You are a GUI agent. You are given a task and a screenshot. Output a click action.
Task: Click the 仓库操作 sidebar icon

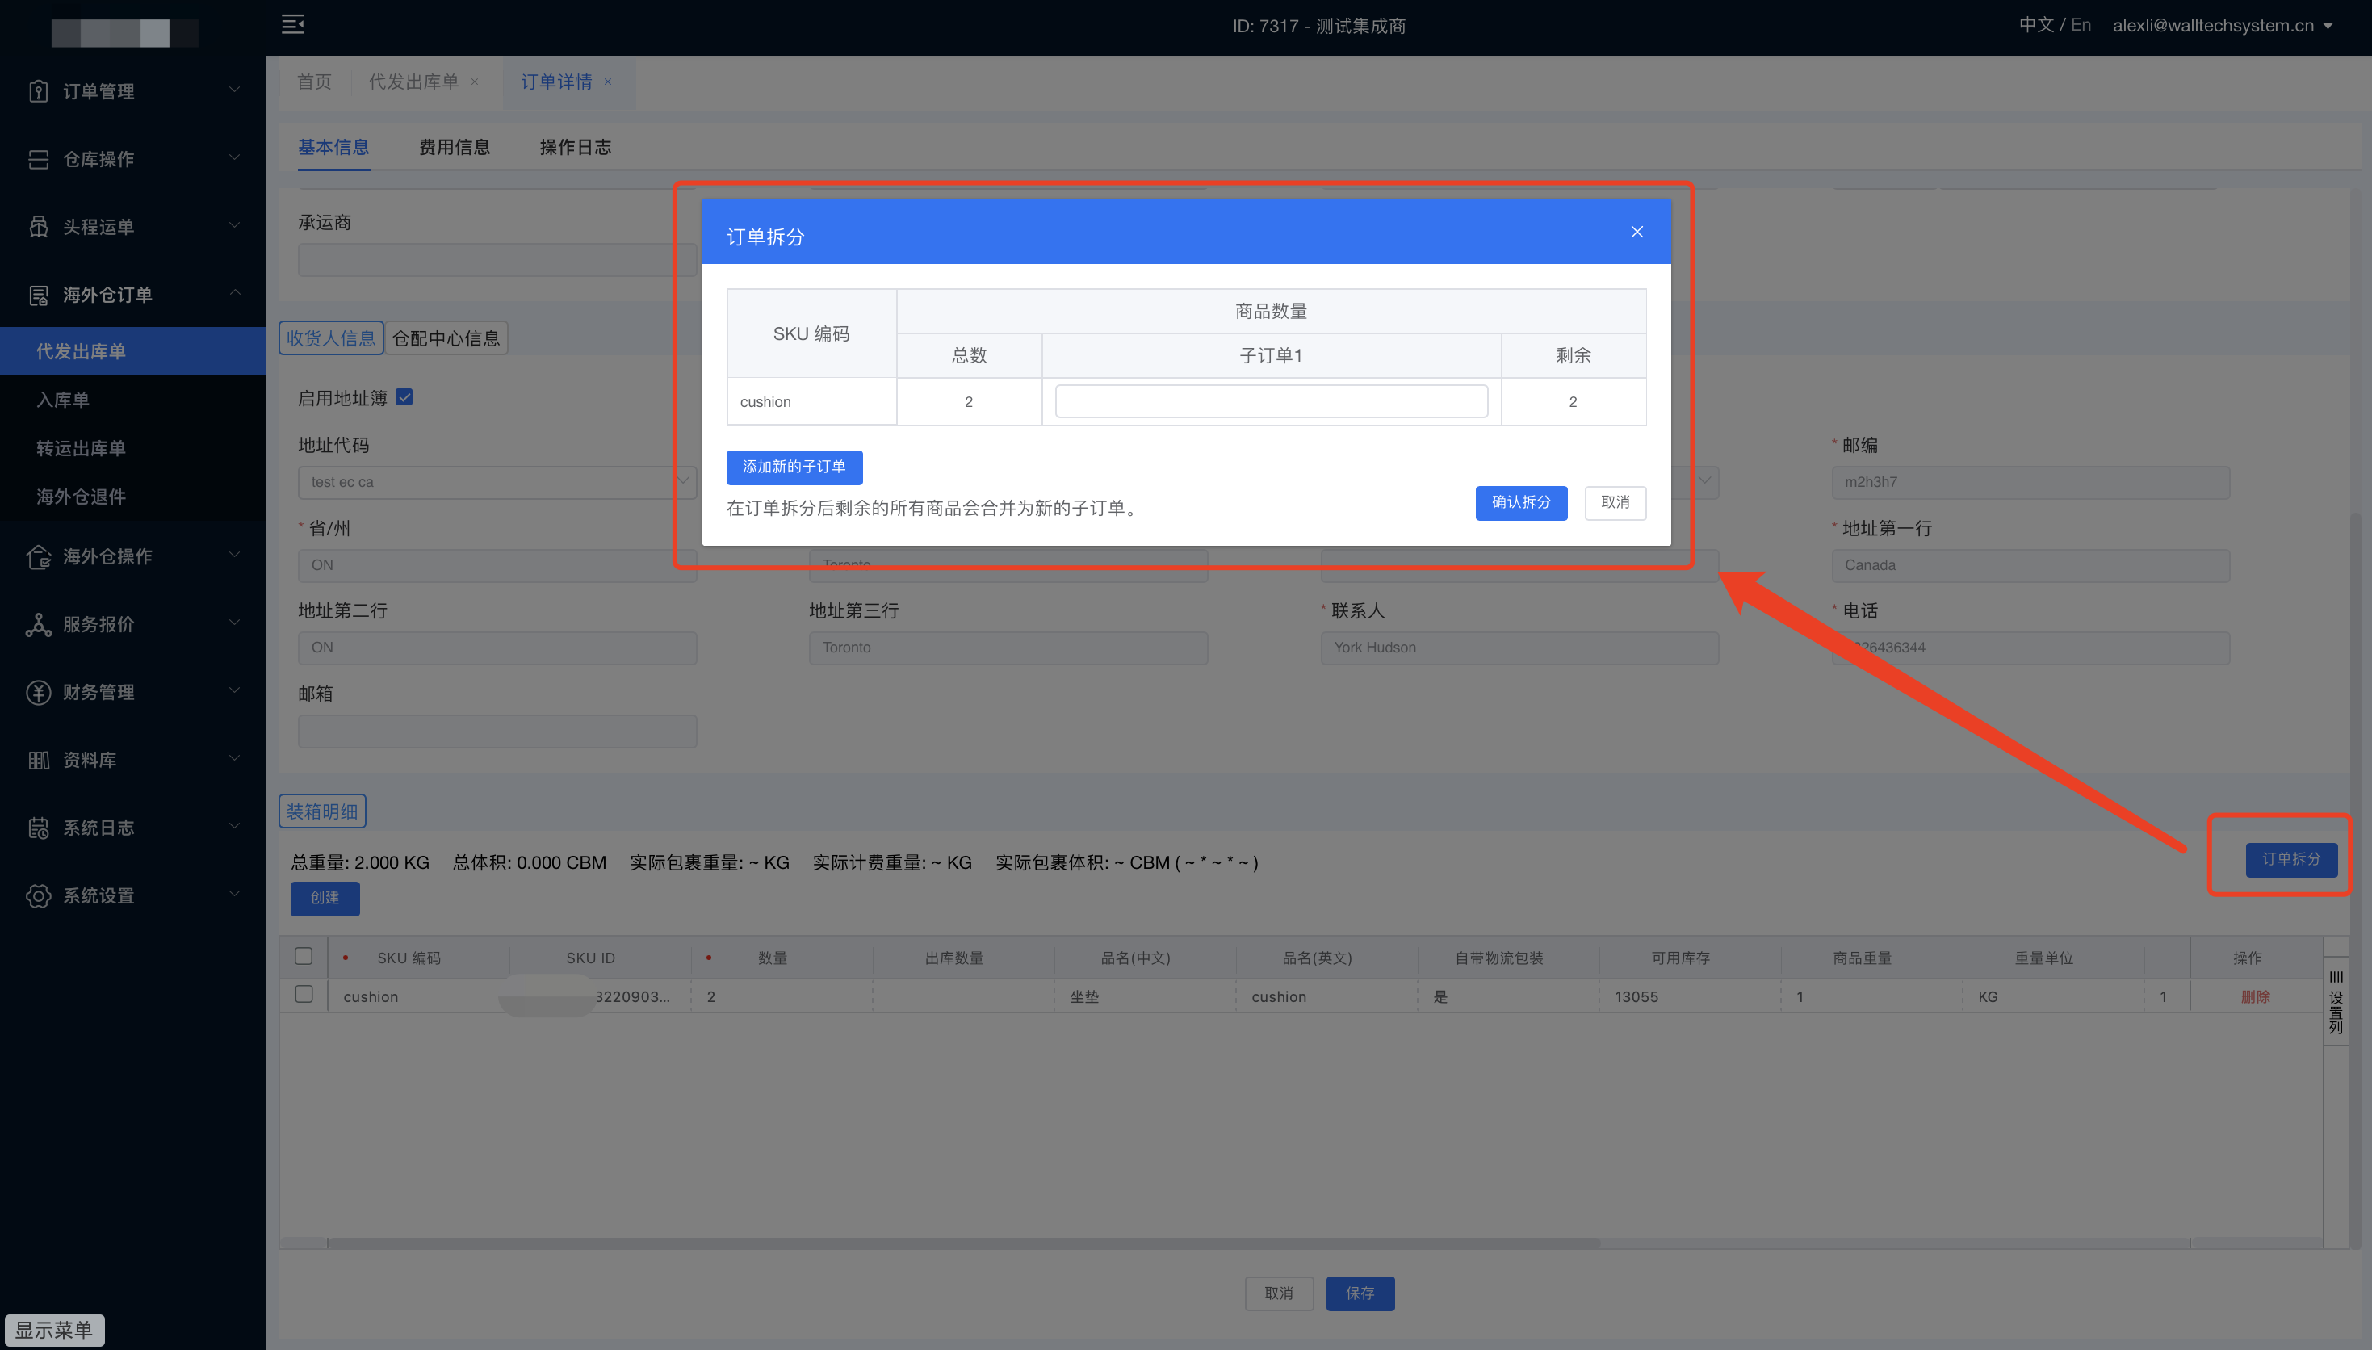tap(38, 160)
